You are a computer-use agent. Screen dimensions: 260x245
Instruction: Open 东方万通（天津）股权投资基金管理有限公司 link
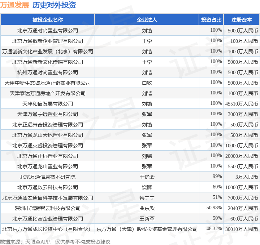(x=147, y=229)
